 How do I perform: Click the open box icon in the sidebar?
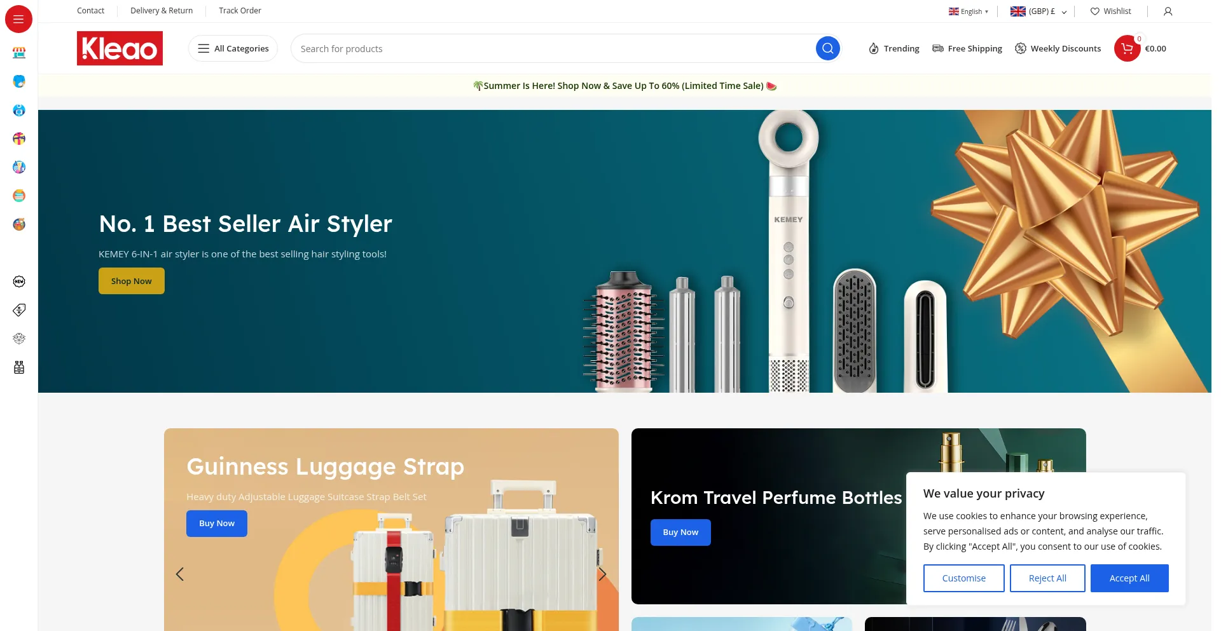coord(19,339)
